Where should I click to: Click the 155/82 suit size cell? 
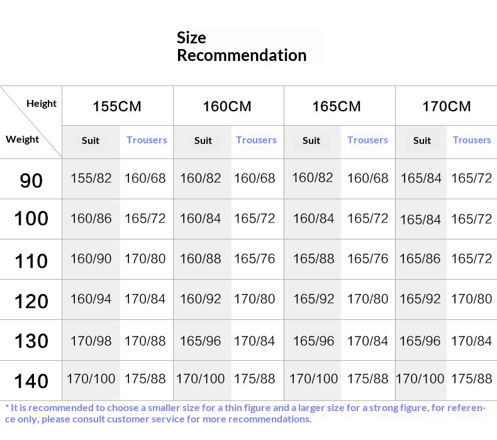click(x=91, y=179)
